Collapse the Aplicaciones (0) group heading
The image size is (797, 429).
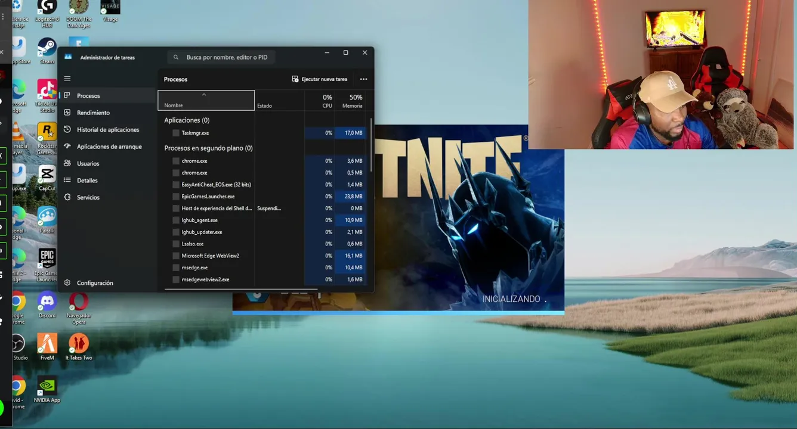(x=187, y=120)
